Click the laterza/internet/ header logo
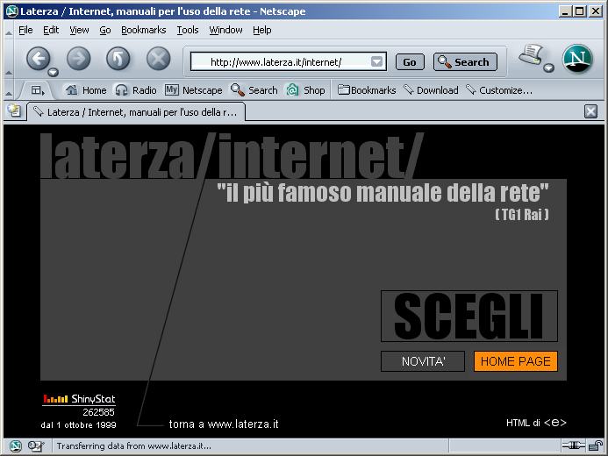 click(x=231, y=156)
